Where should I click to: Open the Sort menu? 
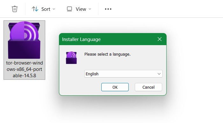coord(43,9)
